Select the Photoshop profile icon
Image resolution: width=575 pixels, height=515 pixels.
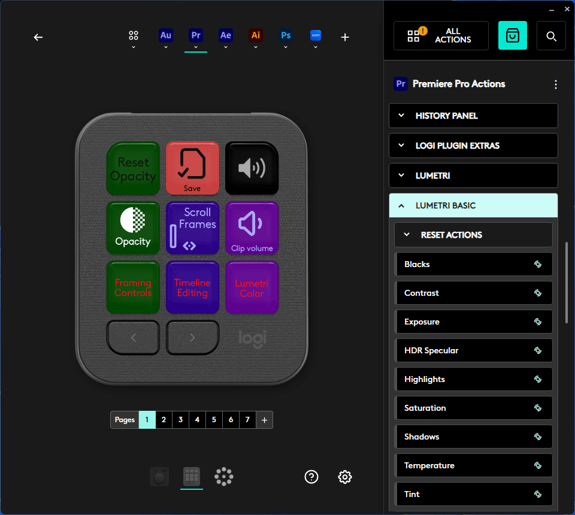tap(286, 35)
